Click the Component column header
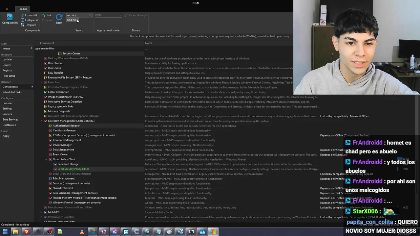 pos(47,43)
